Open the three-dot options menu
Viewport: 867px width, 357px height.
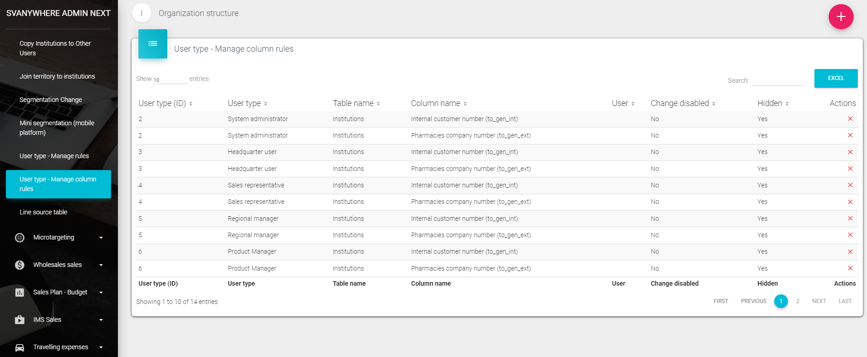[142, 13]
